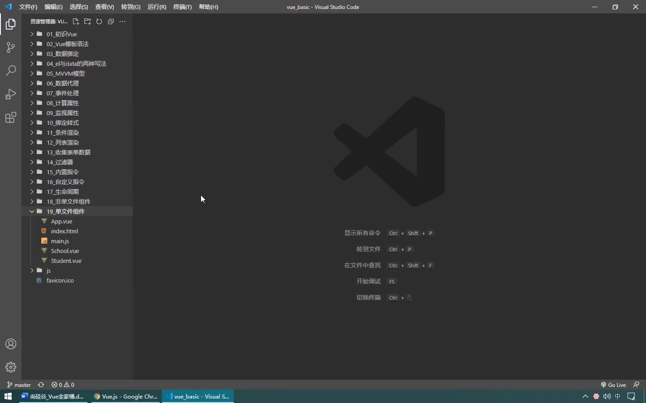Refresh the explorer tree

(99, 21)
